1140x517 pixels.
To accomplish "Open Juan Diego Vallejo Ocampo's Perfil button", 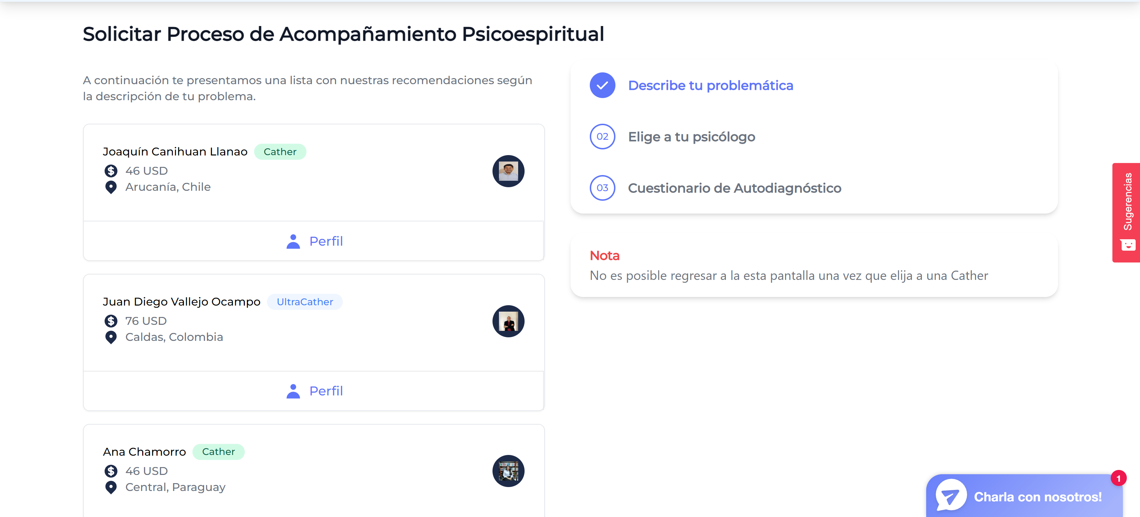I will point(314,391).
